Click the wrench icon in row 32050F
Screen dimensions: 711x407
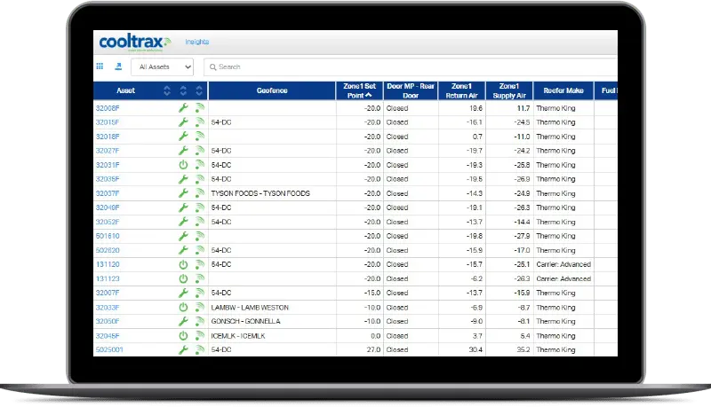pyautogui.click(x=183, y=321)
